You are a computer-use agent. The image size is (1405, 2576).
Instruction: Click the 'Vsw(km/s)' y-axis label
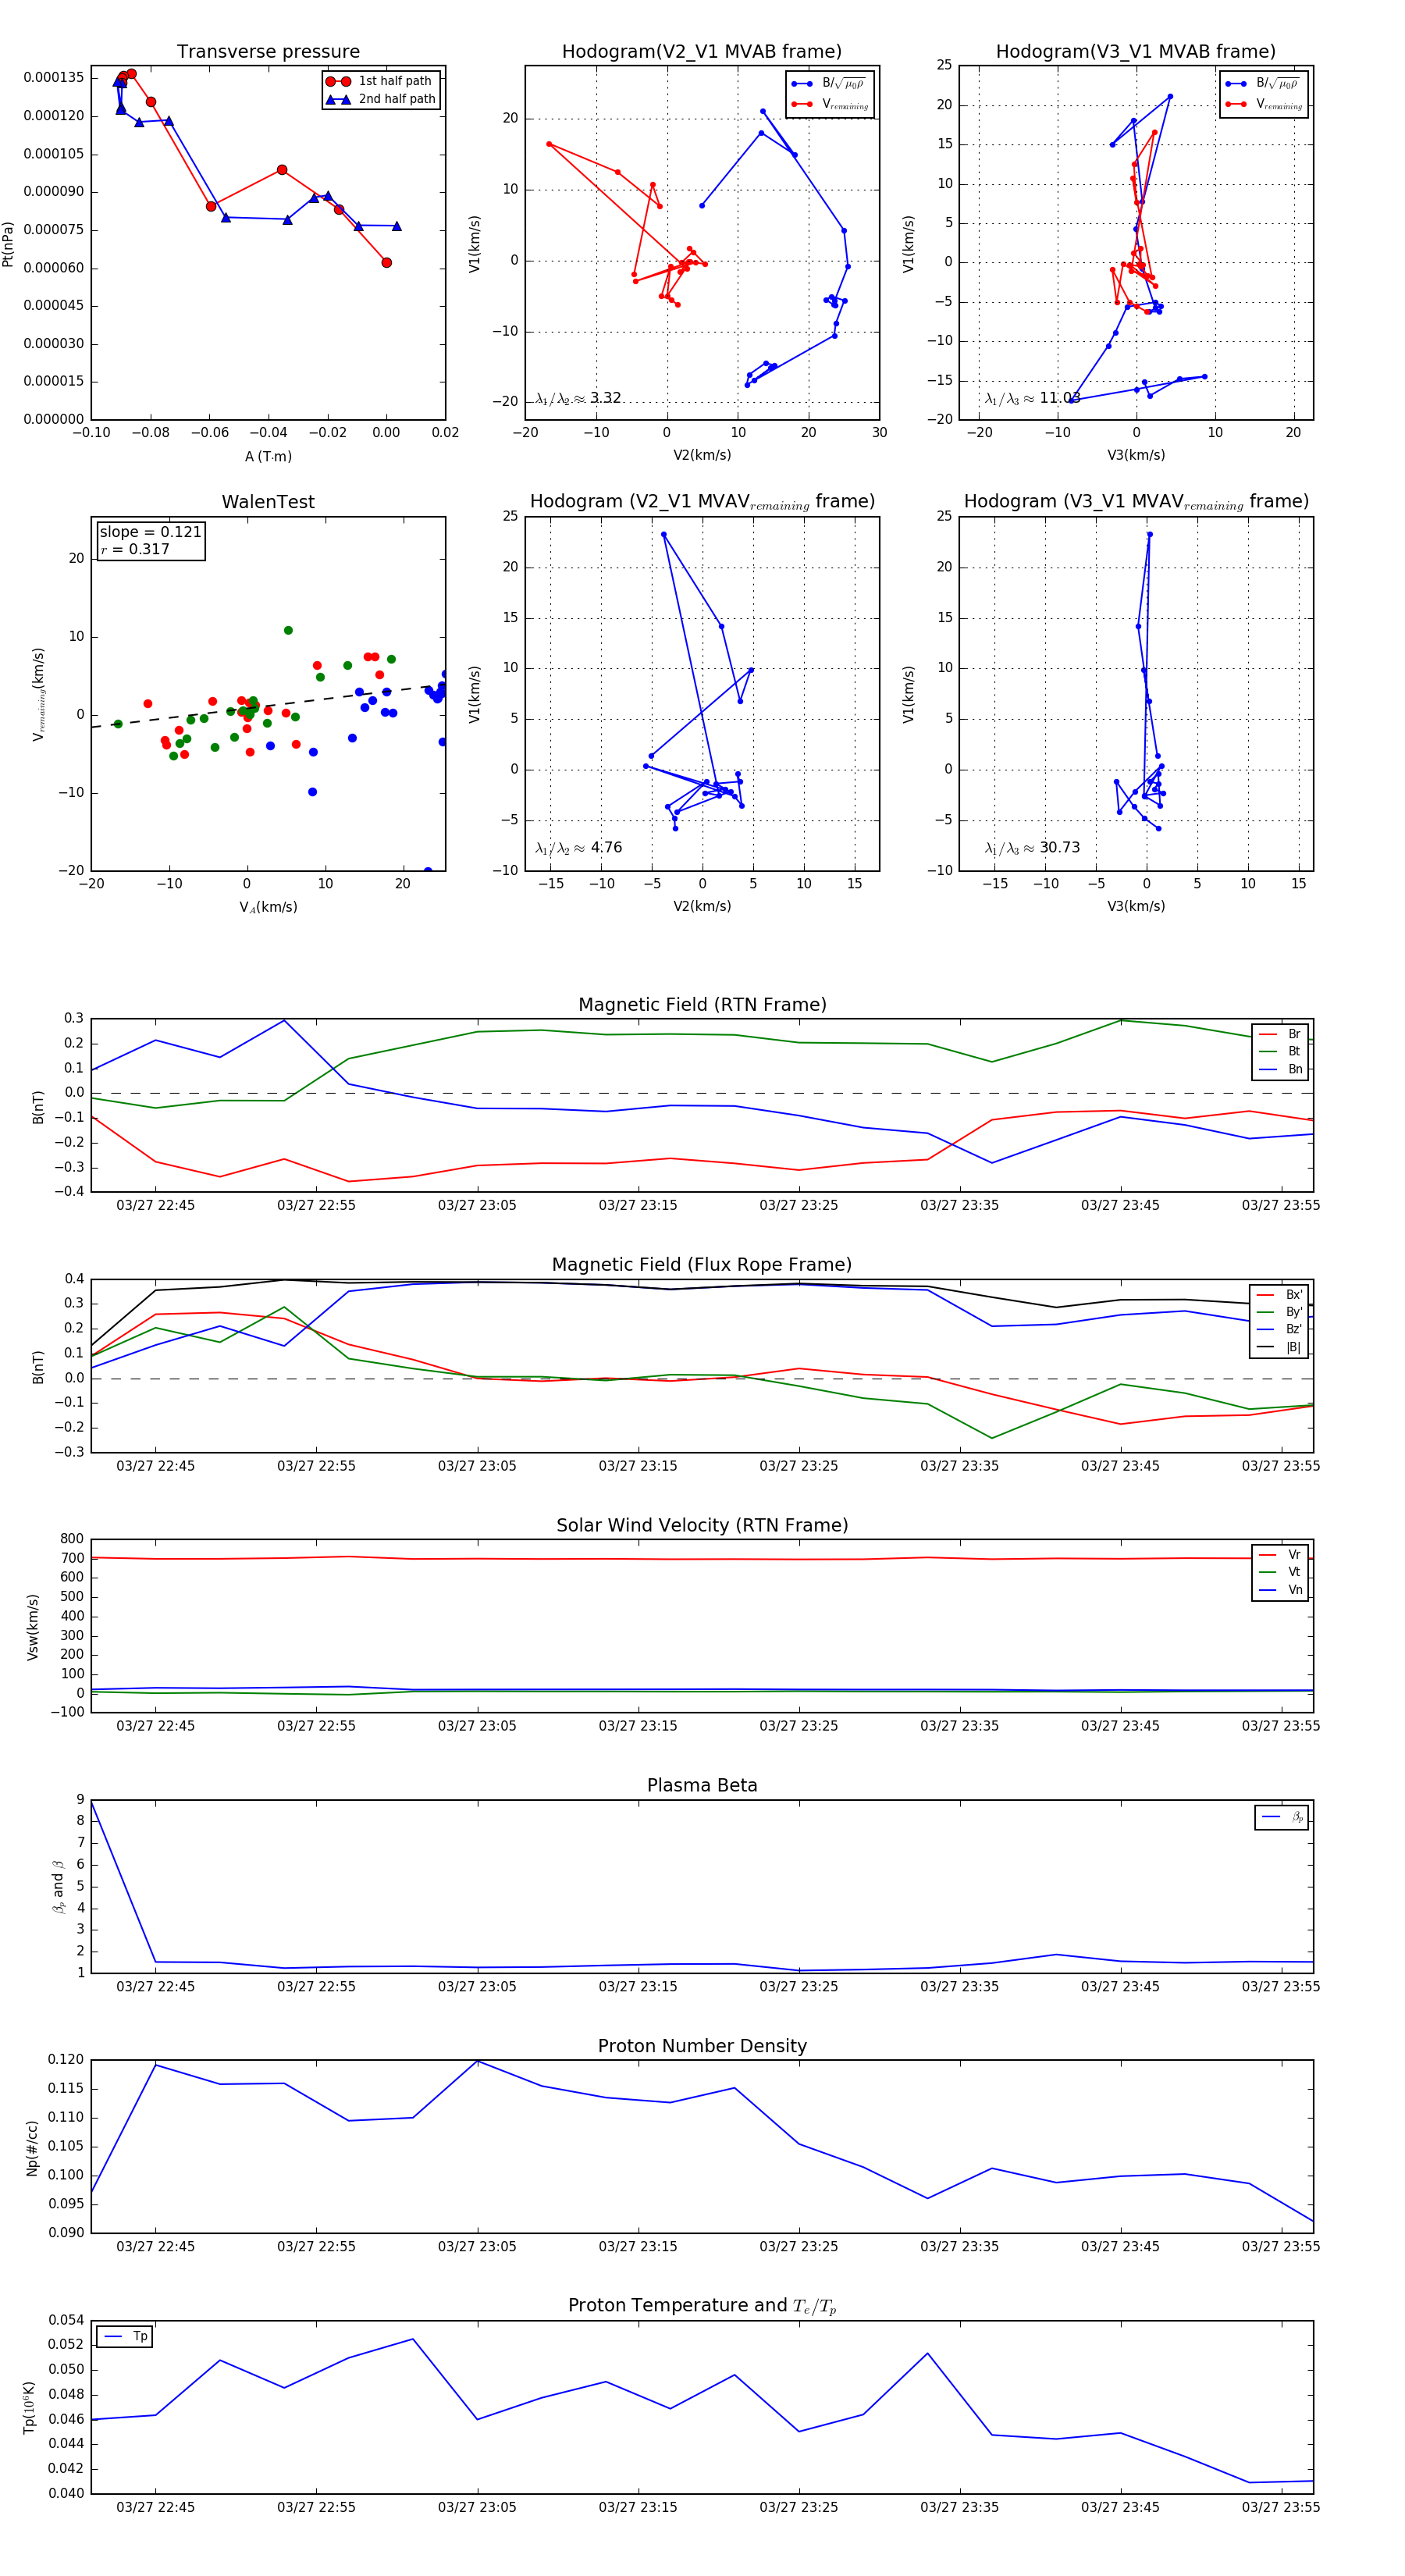tap(33, 1627)
